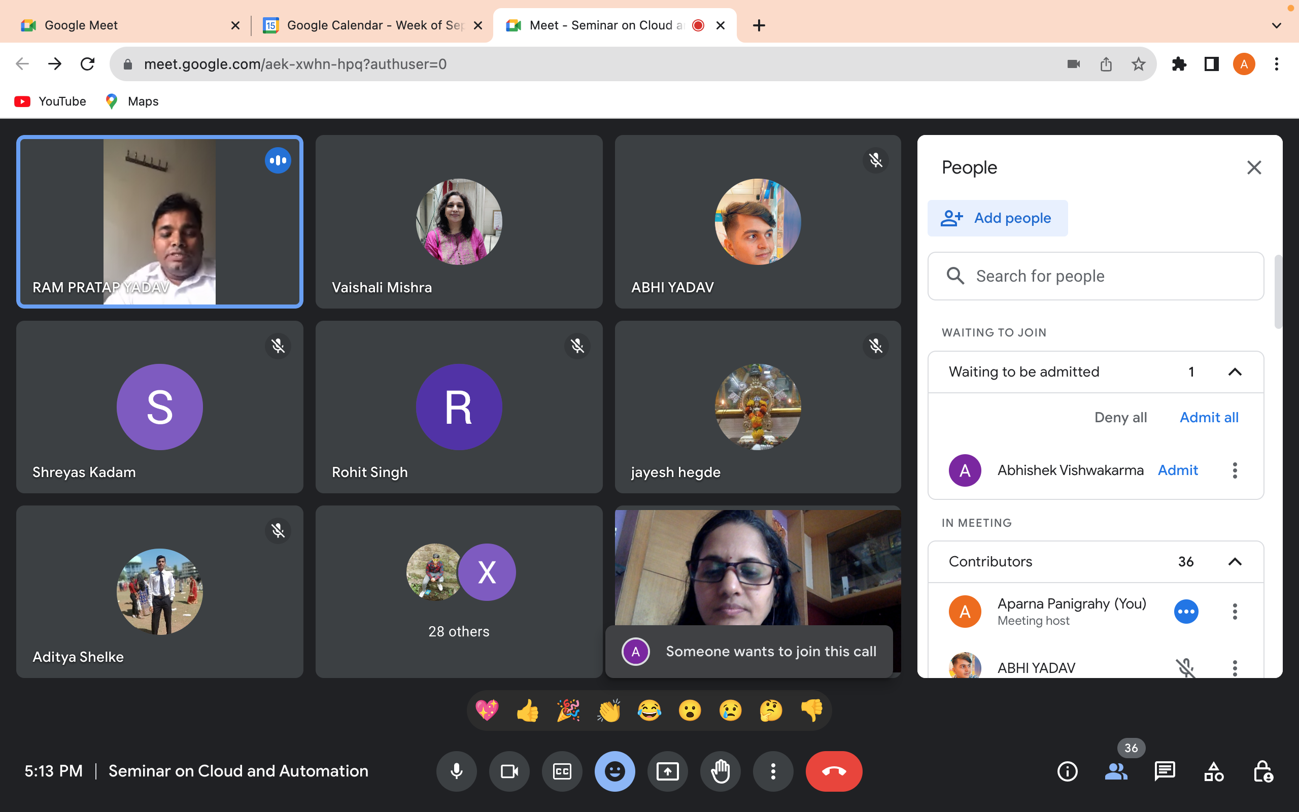Image resolution: width=1299 pixels, height=812 pixels.
Task: Click the 28 others tile
Action: click(459, 591)
